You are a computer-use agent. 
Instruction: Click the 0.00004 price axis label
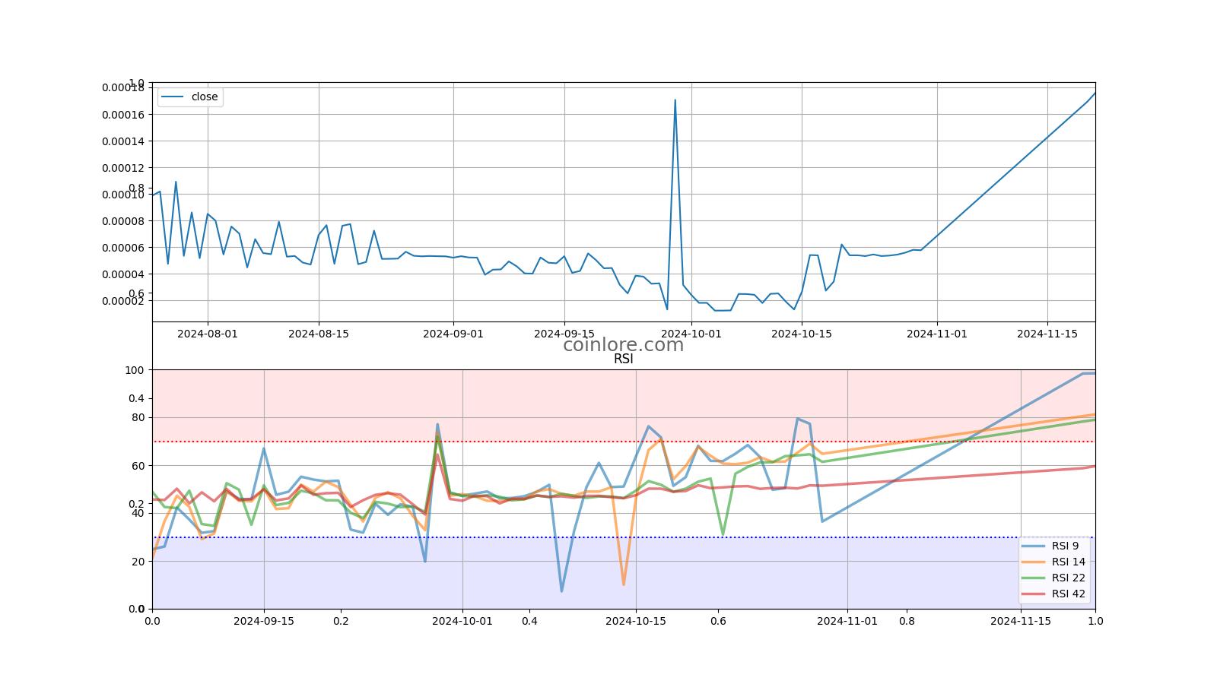[x=123, y=274]
